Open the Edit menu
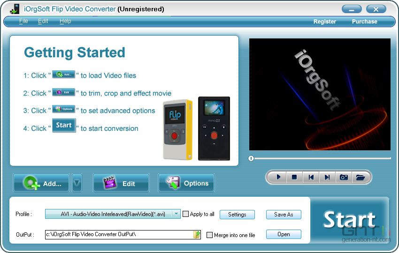This screenshot has width=399, height=253. click(43, 21)
